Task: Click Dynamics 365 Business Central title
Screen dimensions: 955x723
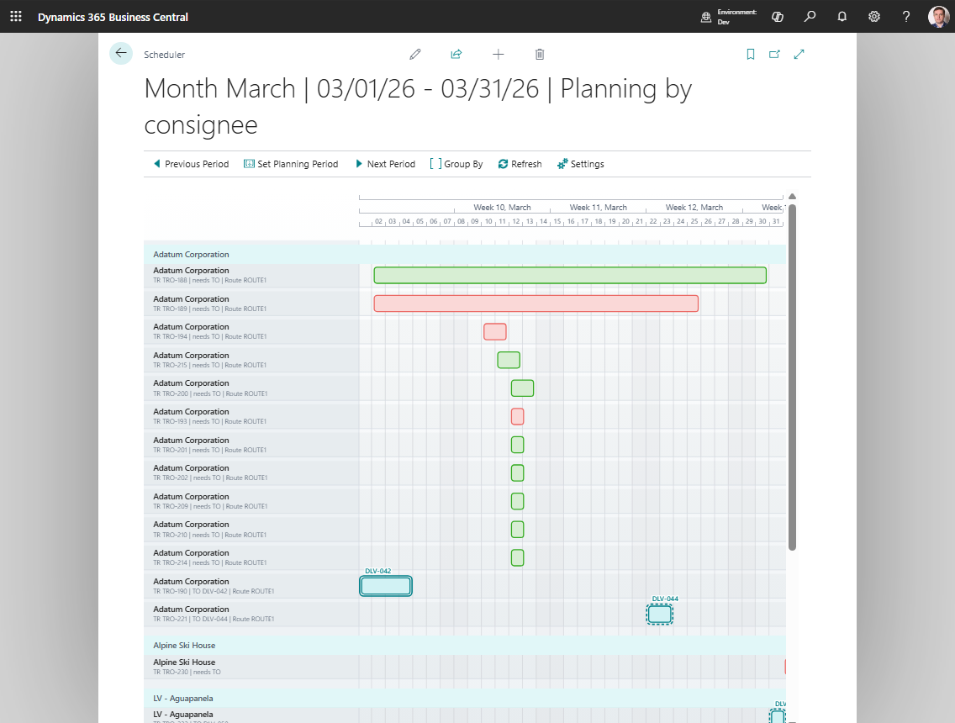Action: (x=113, y=17)
